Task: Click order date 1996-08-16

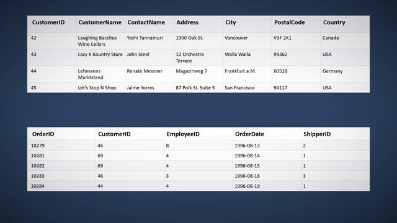Action: (247, 176)
